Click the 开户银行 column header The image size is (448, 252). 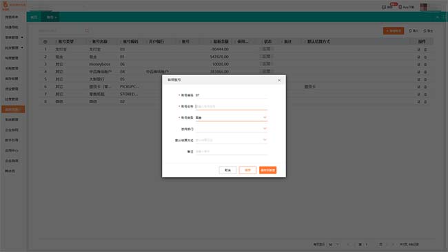click(x=156, y=42)
